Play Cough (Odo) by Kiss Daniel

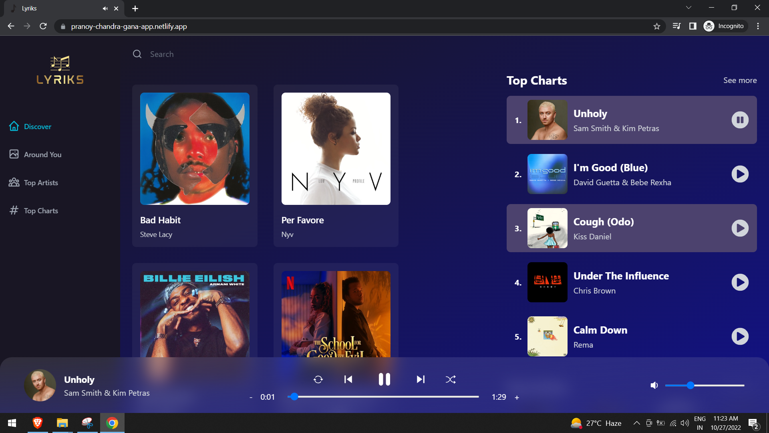pyautogui.click(x=740, y=228)
